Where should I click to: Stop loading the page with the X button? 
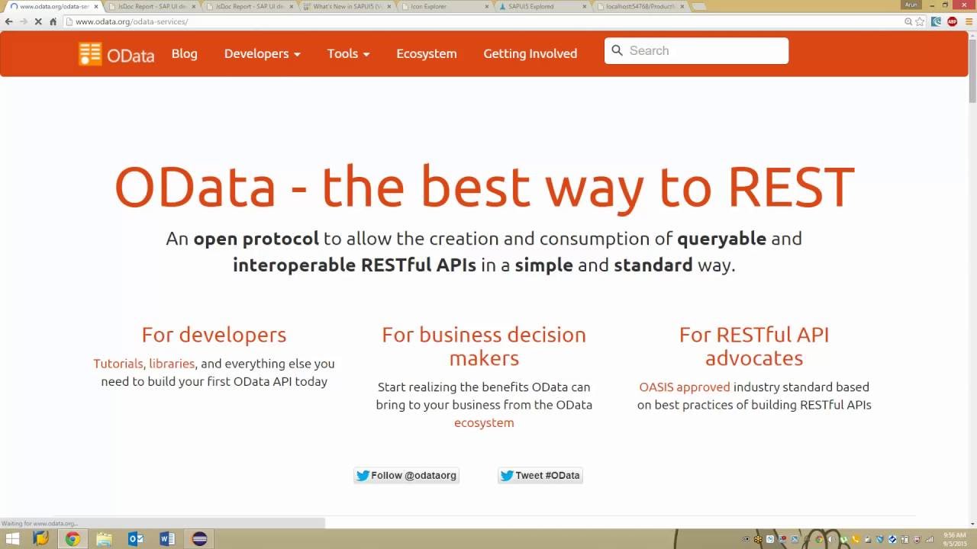[38, 21]
